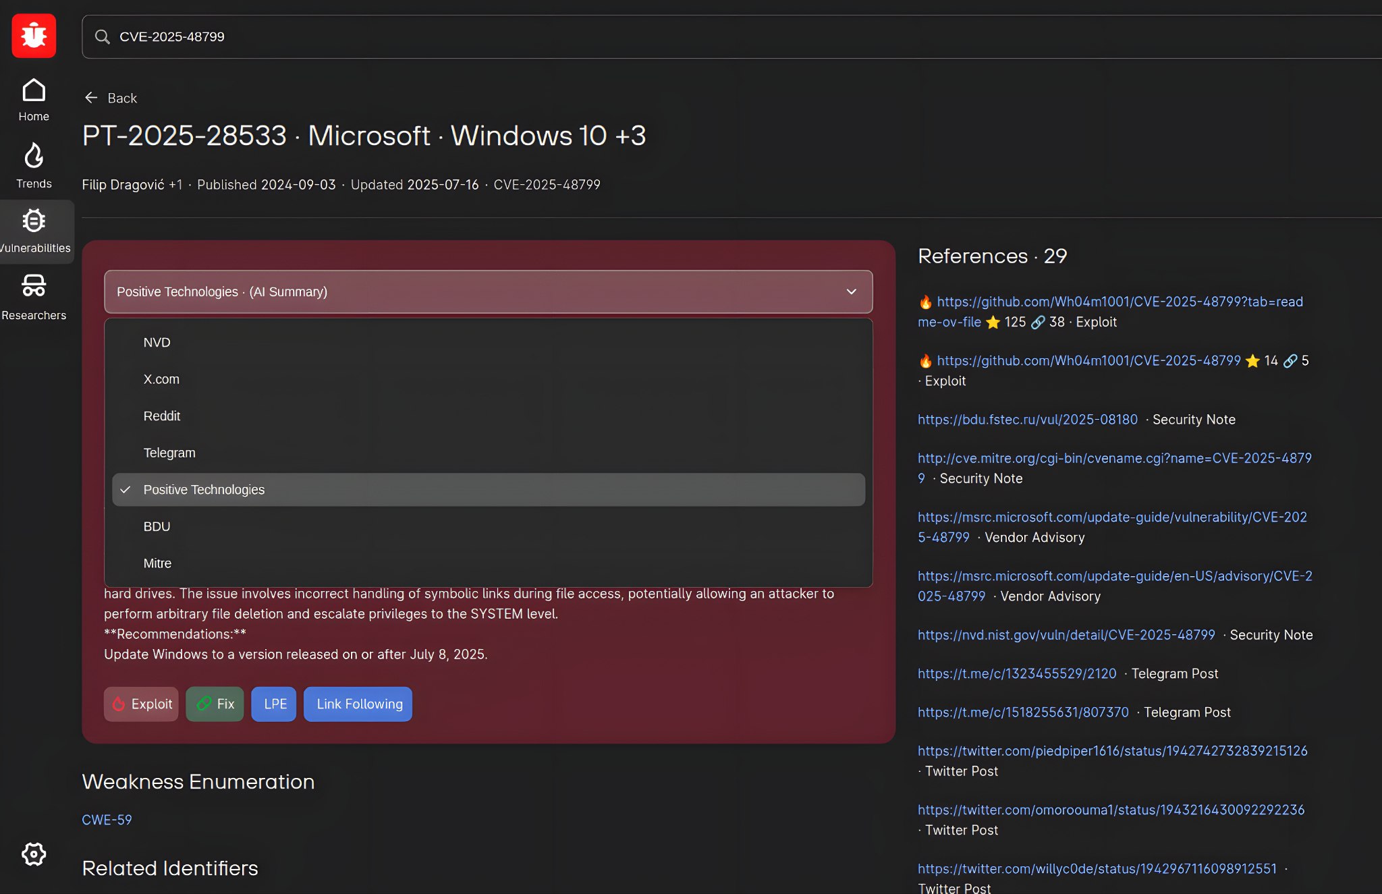Choose Reddit in the source list
The height and width of the screenshot is (894, 1382).
click(489, 416)
